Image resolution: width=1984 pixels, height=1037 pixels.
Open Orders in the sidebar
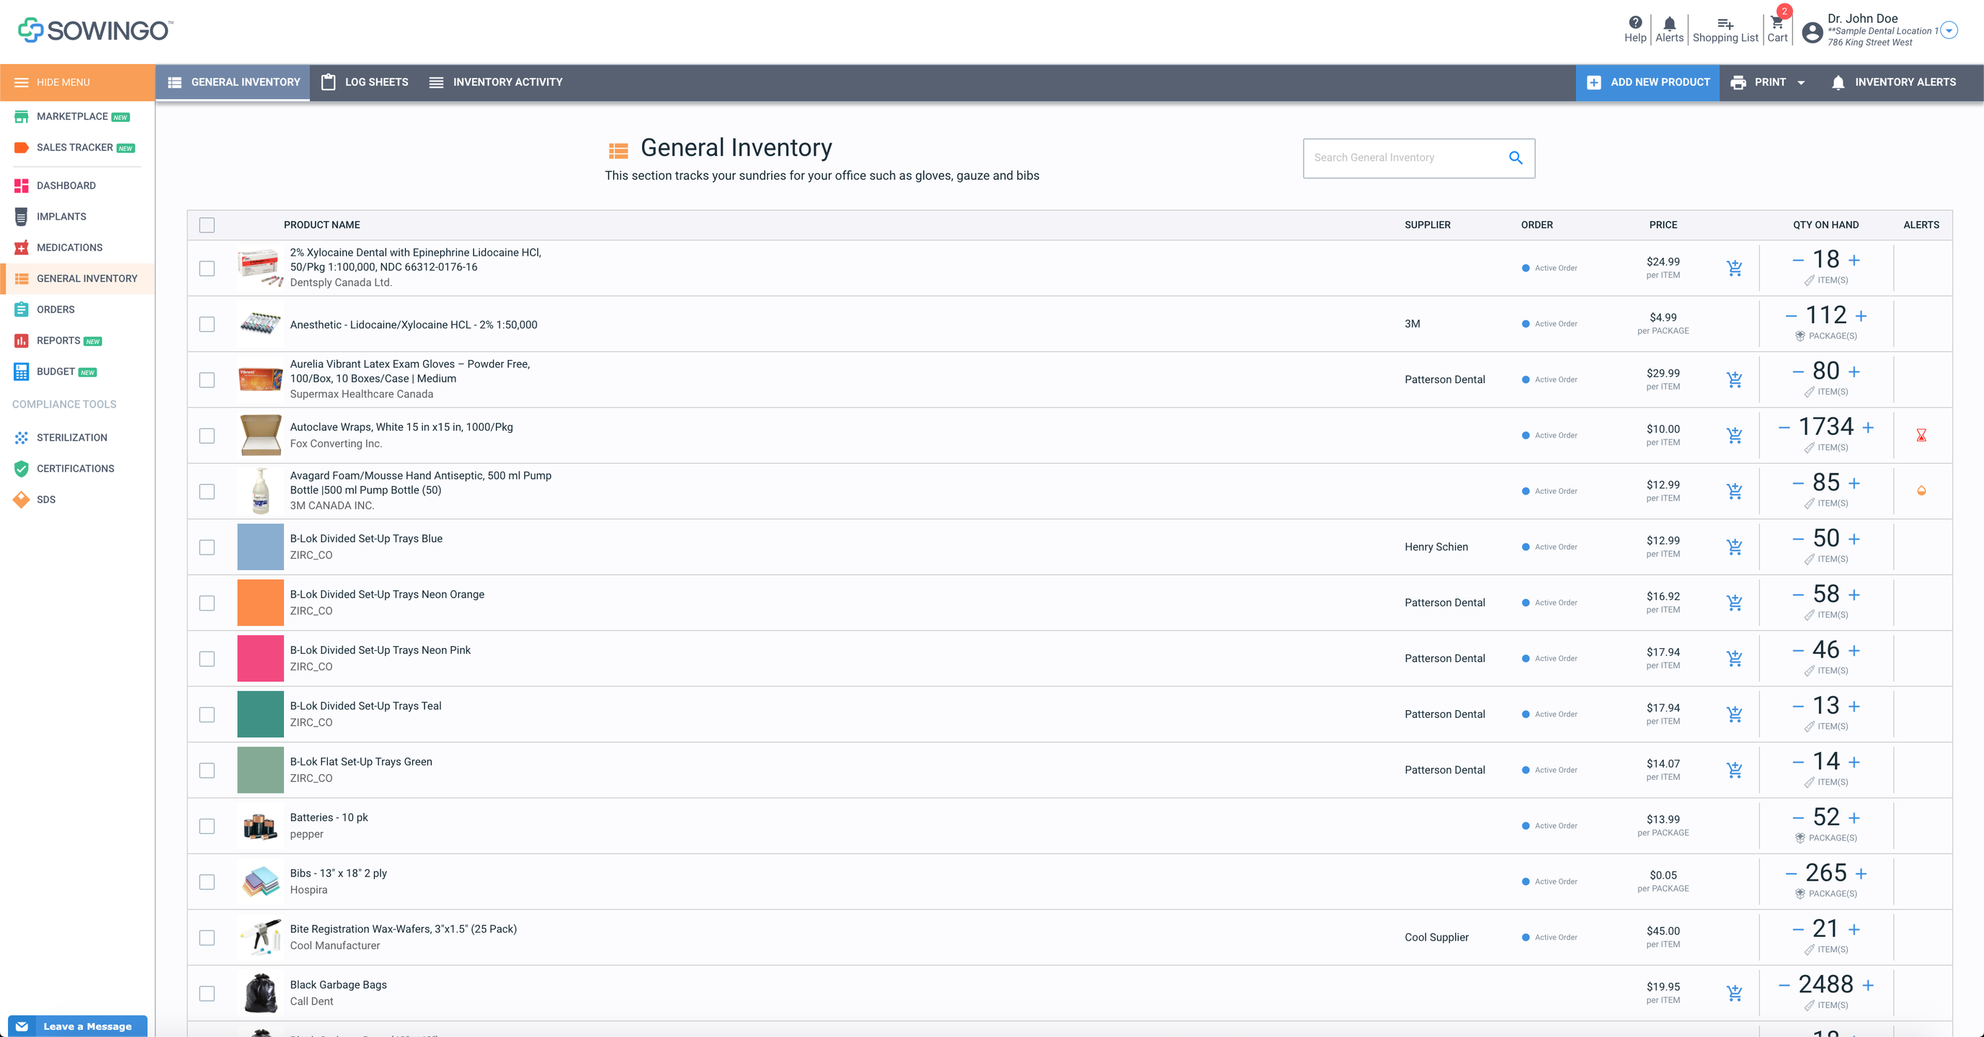(x=44, y=310)
